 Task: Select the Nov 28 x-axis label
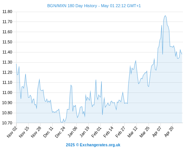[36, 132]
